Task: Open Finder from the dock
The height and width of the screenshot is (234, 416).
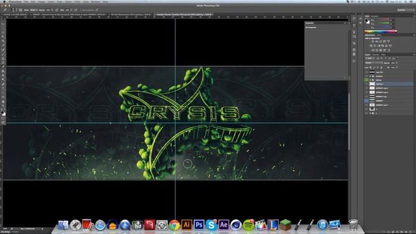Action: (x=63, y=225)
